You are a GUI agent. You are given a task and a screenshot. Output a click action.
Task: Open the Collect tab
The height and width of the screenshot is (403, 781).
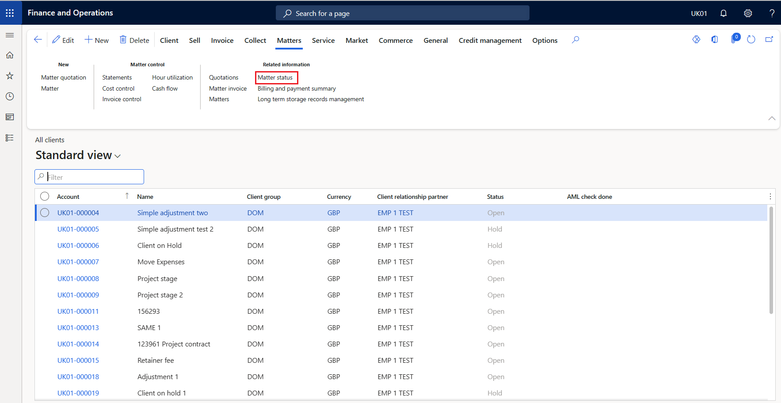tap(255, 40)
